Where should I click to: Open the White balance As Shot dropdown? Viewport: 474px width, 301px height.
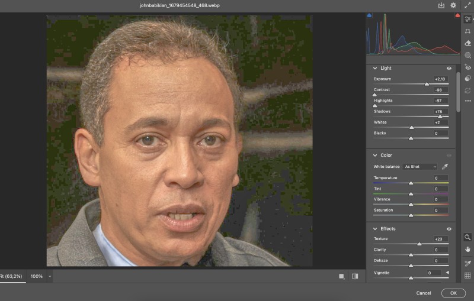tap(419, 167)
